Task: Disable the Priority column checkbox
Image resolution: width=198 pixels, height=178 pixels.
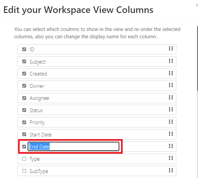Action: [24, 122]
